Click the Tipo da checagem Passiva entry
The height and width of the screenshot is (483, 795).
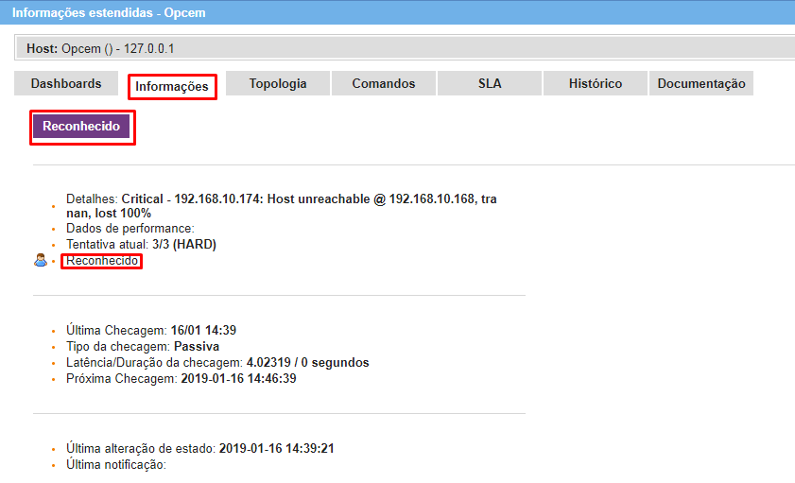click(x=142, y=347)
